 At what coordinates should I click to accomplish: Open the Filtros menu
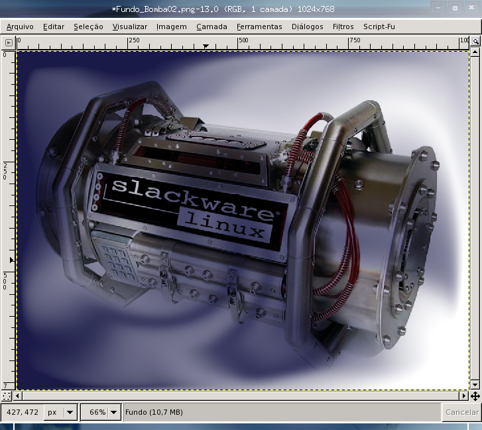pos(343,27)
